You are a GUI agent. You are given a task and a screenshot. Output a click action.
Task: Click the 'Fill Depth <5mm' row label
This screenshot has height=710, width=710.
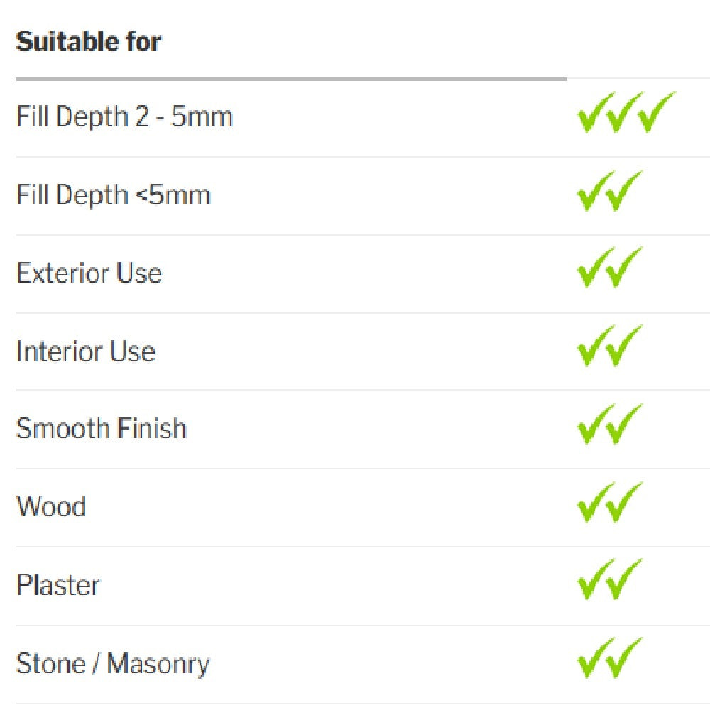pyautogui.click(x=114, y=195)
